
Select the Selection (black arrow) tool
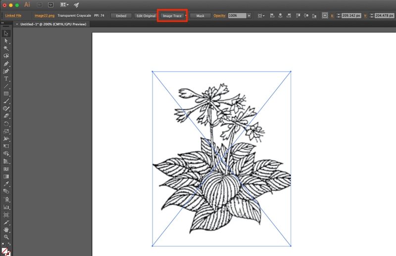(6, 33)
